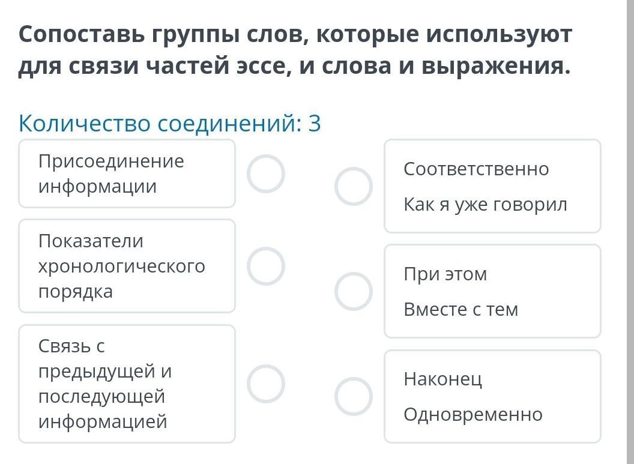
Task: Click the phrase "Как я уже говорил"
Action: coord(485,205)
